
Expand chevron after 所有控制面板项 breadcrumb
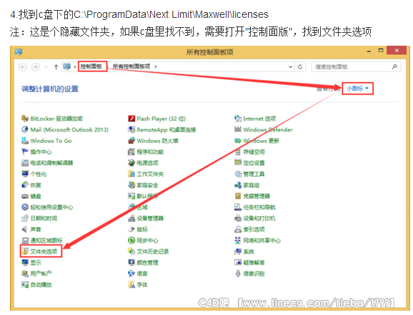coord(156,67)
